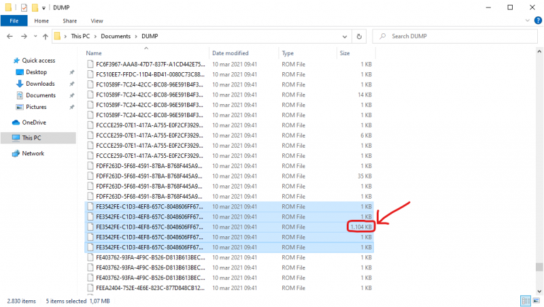The height and width of the screenshot is (307, 544).
Task: Select the FC510EE7-FFDC-11D4 ROM file
Action: [229, 74]
